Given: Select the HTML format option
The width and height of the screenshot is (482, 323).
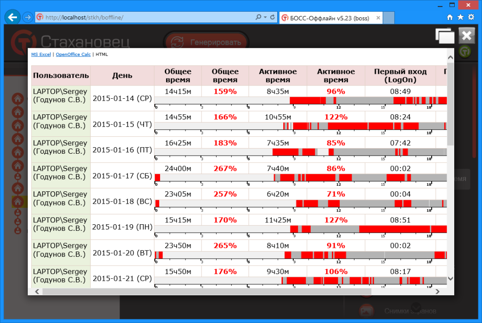Looking at the screenshot, I should pos(102,55).
